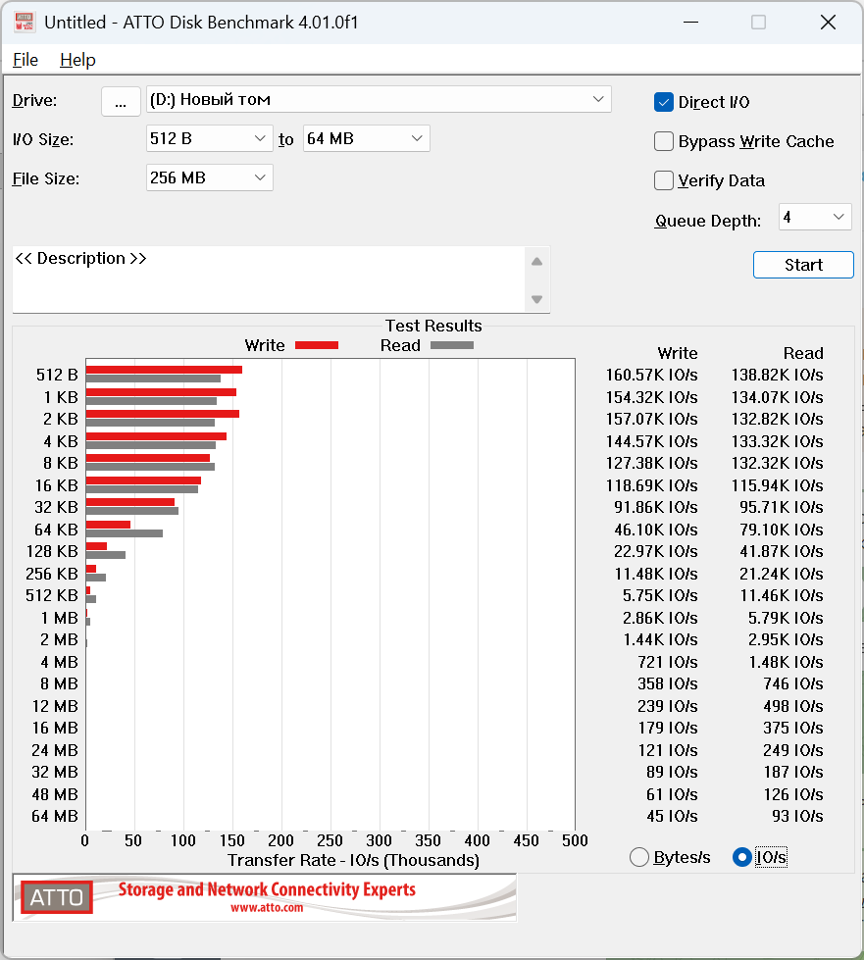The height and width of the screenshot is (960, 864).
Task: Uncheck the Direct I/O checkbox
Action: tap(664, 102)
